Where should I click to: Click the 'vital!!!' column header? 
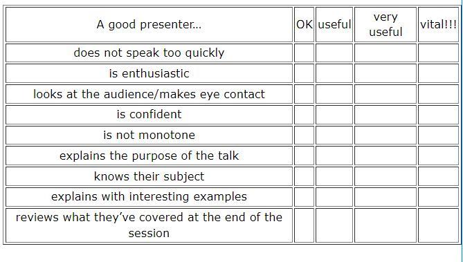tap(439, 24)
